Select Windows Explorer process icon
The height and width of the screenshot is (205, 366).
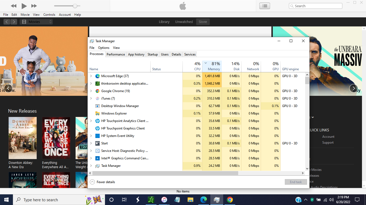tap(98, 113)
